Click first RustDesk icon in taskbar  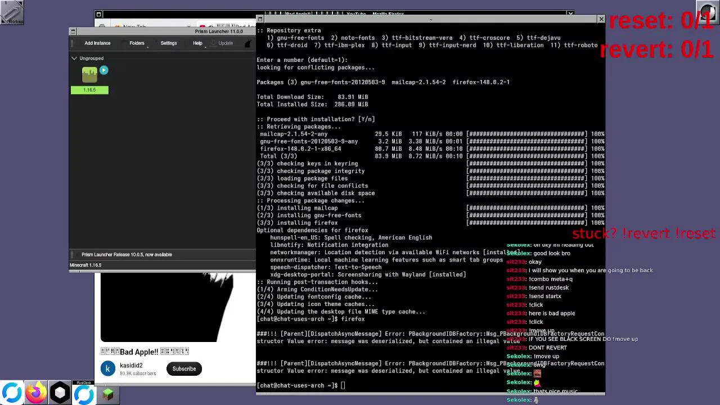coord(12,393)
